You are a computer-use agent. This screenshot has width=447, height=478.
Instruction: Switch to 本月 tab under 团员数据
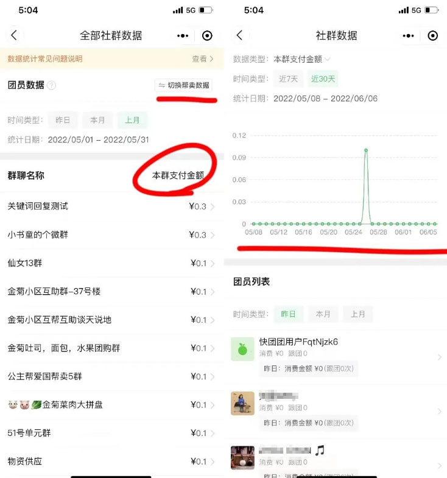tap(97, 121)
